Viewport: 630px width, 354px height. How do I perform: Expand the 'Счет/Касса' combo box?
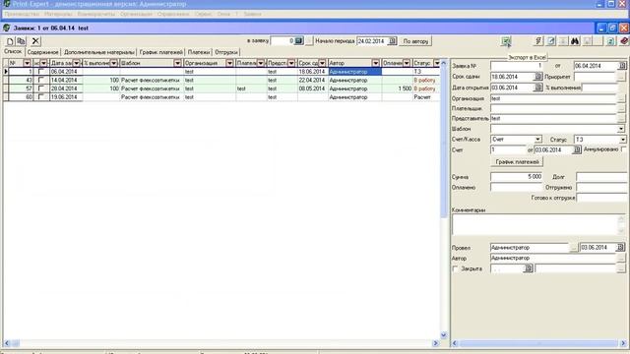(x=537, y=140)
